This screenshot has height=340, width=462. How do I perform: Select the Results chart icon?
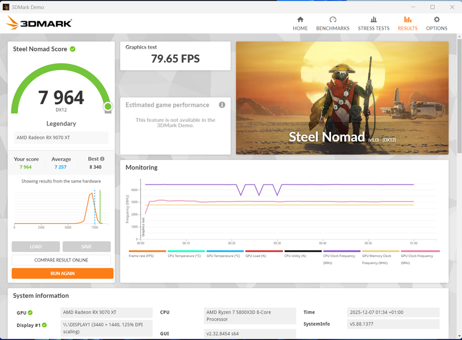pyautogui.click(x=408, y=20)
